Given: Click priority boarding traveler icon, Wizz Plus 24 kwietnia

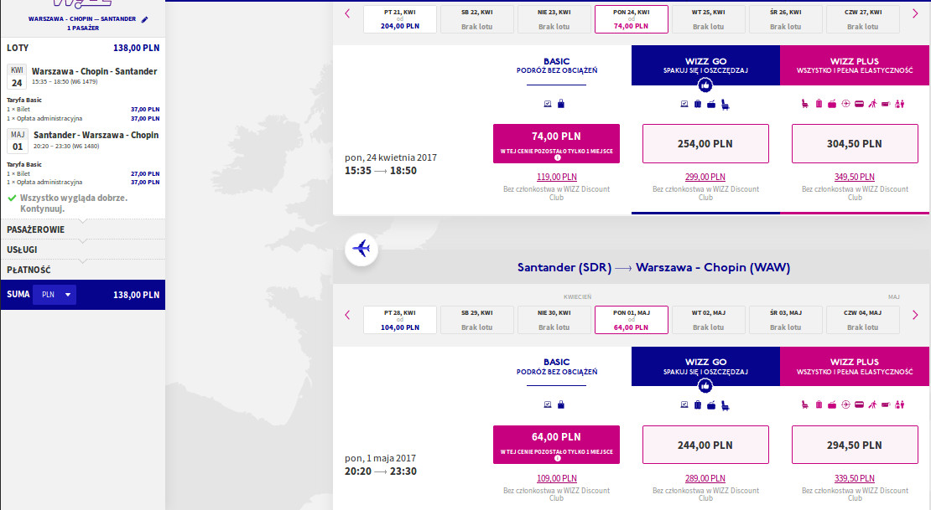Looking at the screenshot, I should 872,104.
